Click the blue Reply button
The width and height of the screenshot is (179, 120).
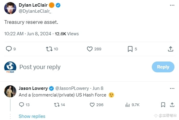point(163,67)
